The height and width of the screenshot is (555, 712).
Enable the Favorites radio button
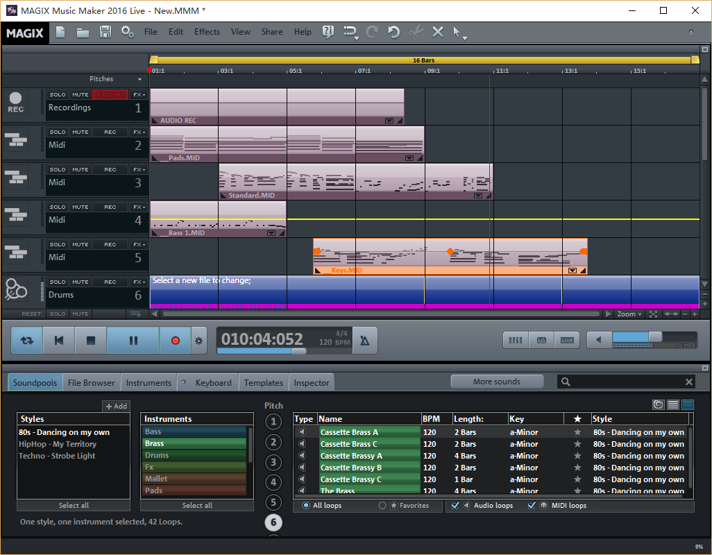click(382, 506)
